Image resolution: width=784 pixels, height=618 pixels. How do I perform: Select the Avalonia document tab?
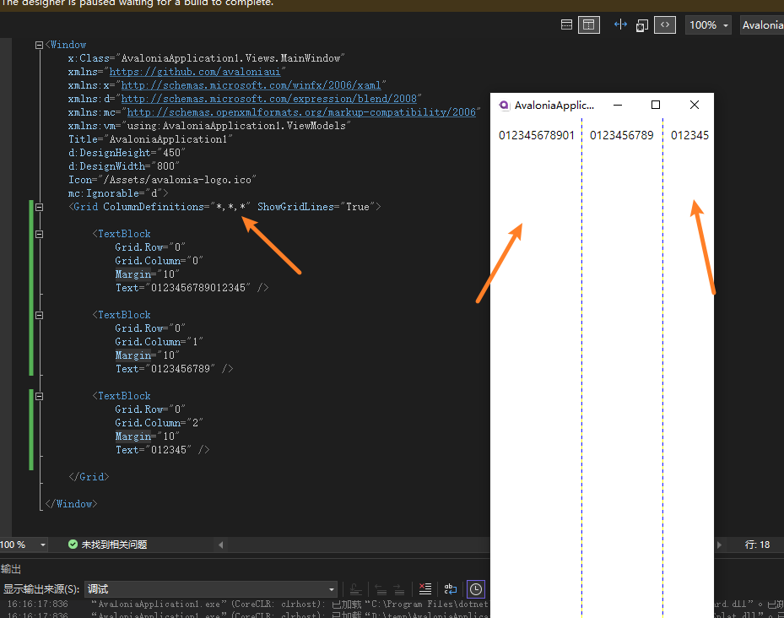tap(761, 24)
